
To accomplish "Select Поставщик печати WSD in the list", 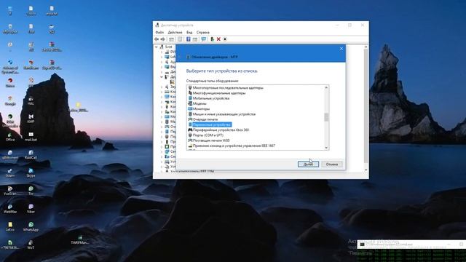I will [x=211, y=140].
